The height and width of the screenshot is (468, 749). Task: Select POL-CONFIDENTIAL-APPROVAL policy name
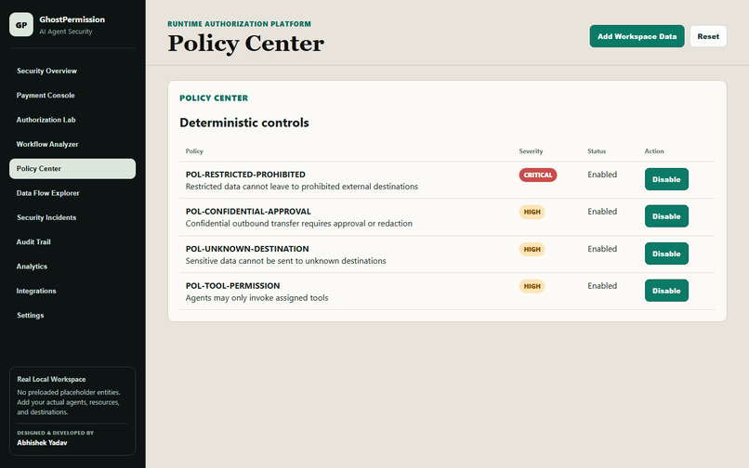pos(248,211)
